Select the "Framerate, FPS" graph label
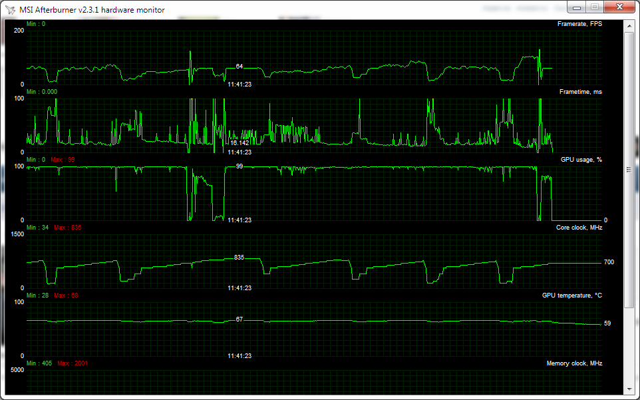640x400 pixels. (579, 24)
